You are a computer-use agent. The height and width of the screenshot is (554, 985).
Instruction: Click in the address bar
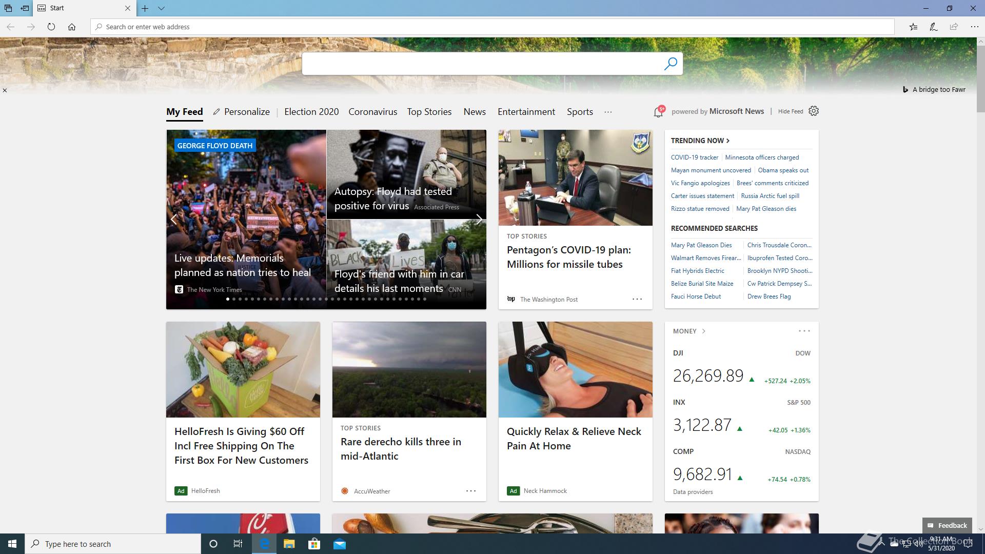tap(493, 27)
